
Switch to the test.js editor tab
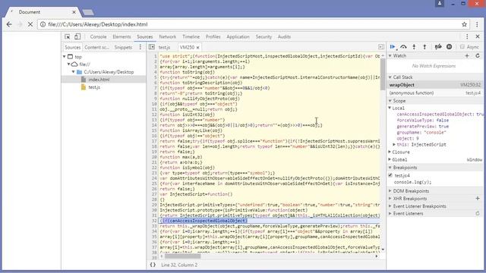[x=164, y=47]
